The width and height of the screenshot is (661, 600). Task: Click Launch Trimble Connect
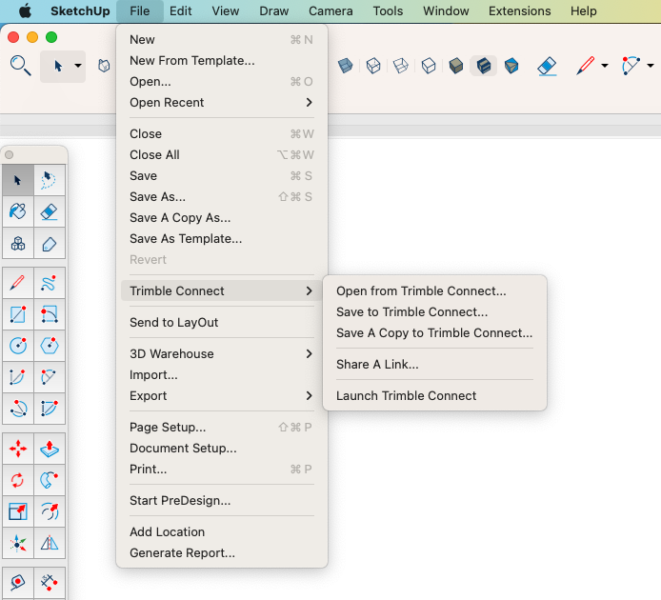407,396
